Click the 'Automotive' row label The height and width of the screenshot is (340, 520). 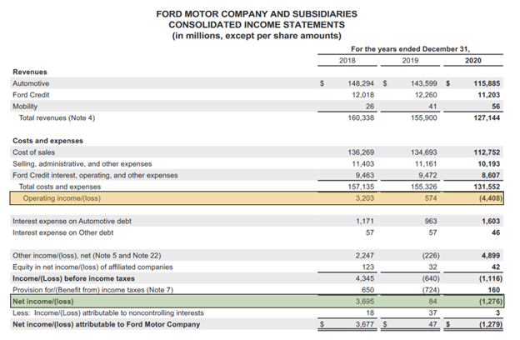point(31,83)
